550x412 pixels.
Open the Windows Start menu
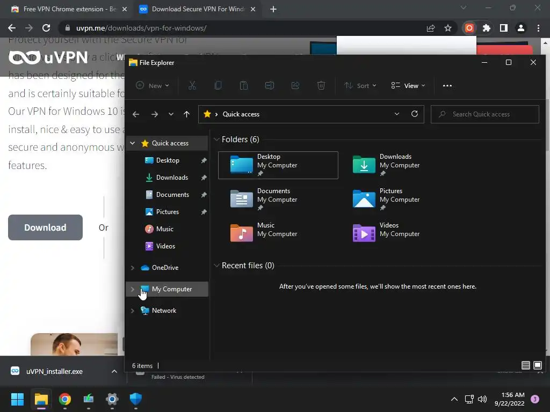point(17,399)
